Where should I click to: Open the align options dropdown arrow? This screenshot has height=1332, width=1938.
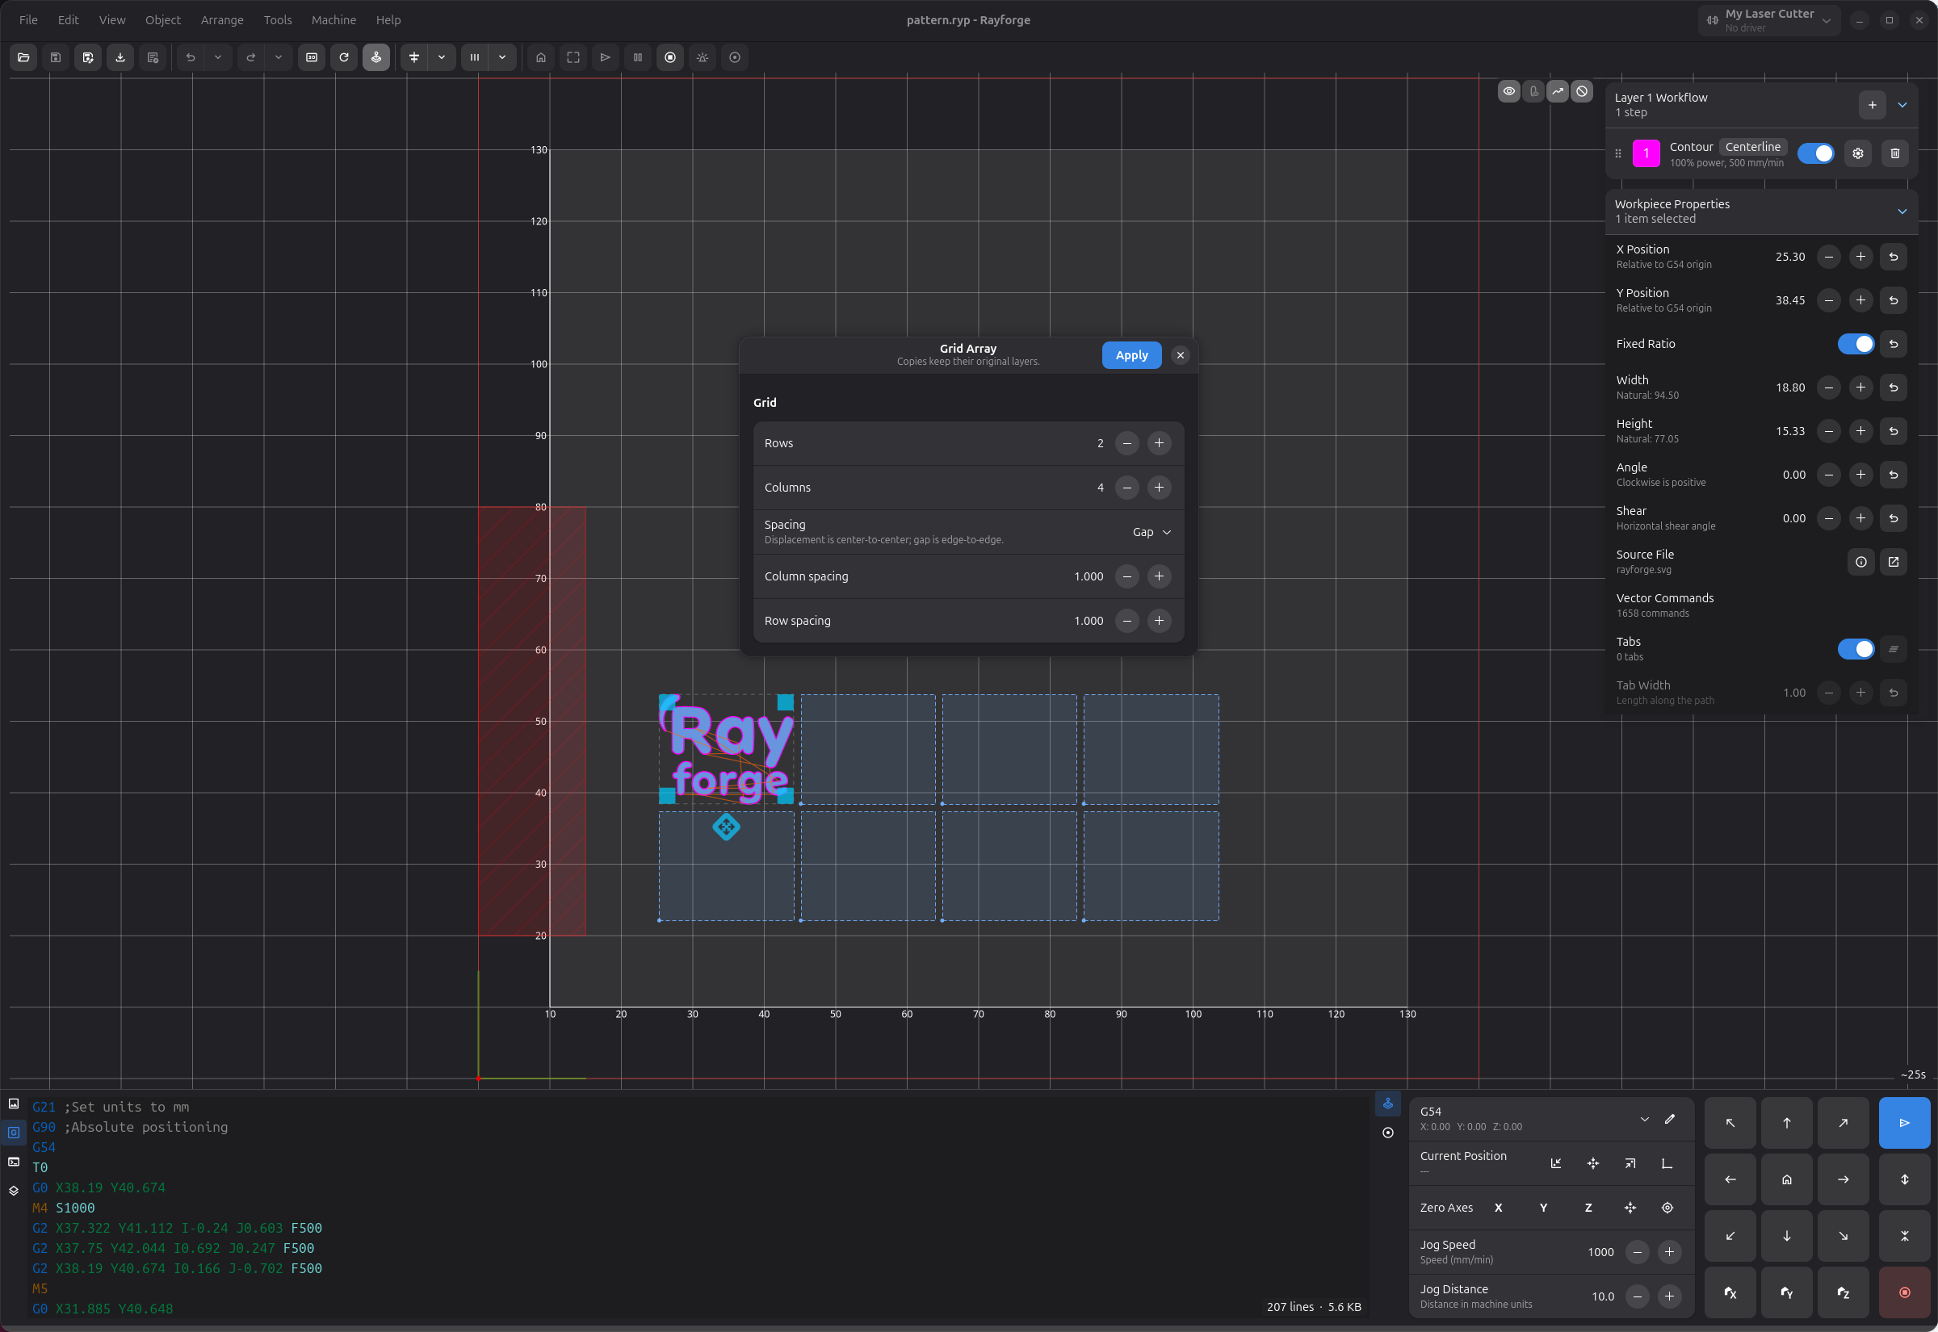pyautogui.click(x=442, y=57)
